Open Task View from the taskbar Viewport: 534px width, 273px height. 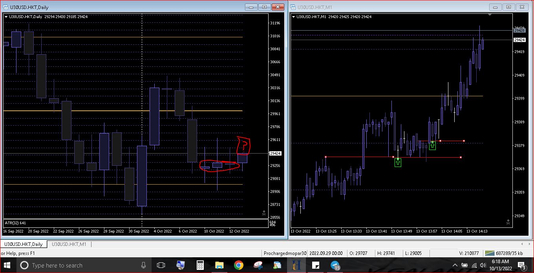coord(161,265)
